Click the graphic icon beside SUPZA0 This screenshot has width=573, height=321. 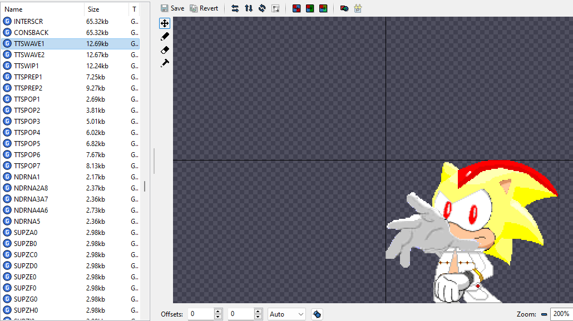[x=7, y=232]
